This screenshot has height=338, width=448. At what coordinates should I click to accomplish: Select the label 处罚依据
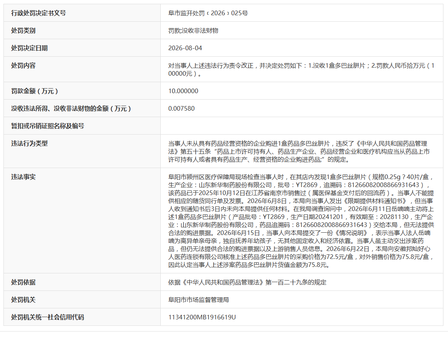(23, 282)
